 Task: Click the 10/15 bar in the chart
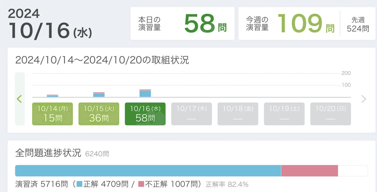click(99, 95)
